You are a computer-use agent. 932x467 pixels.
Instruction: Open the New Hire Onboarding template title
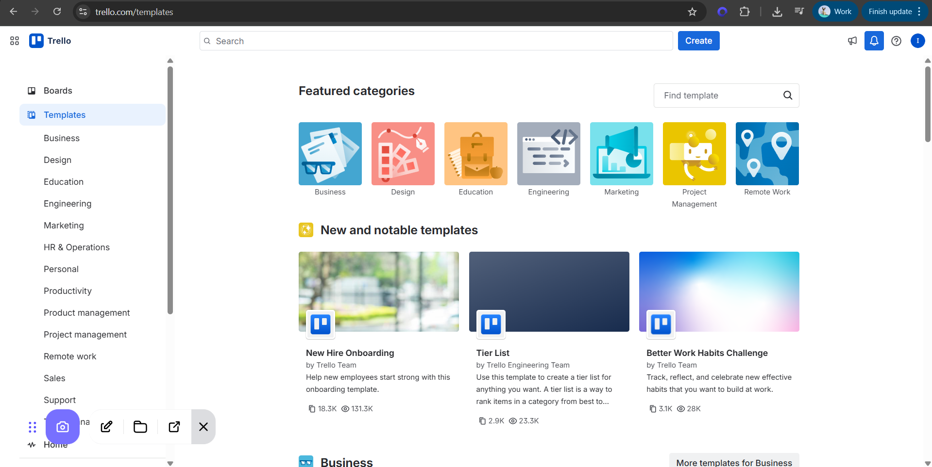pos(350,353)
